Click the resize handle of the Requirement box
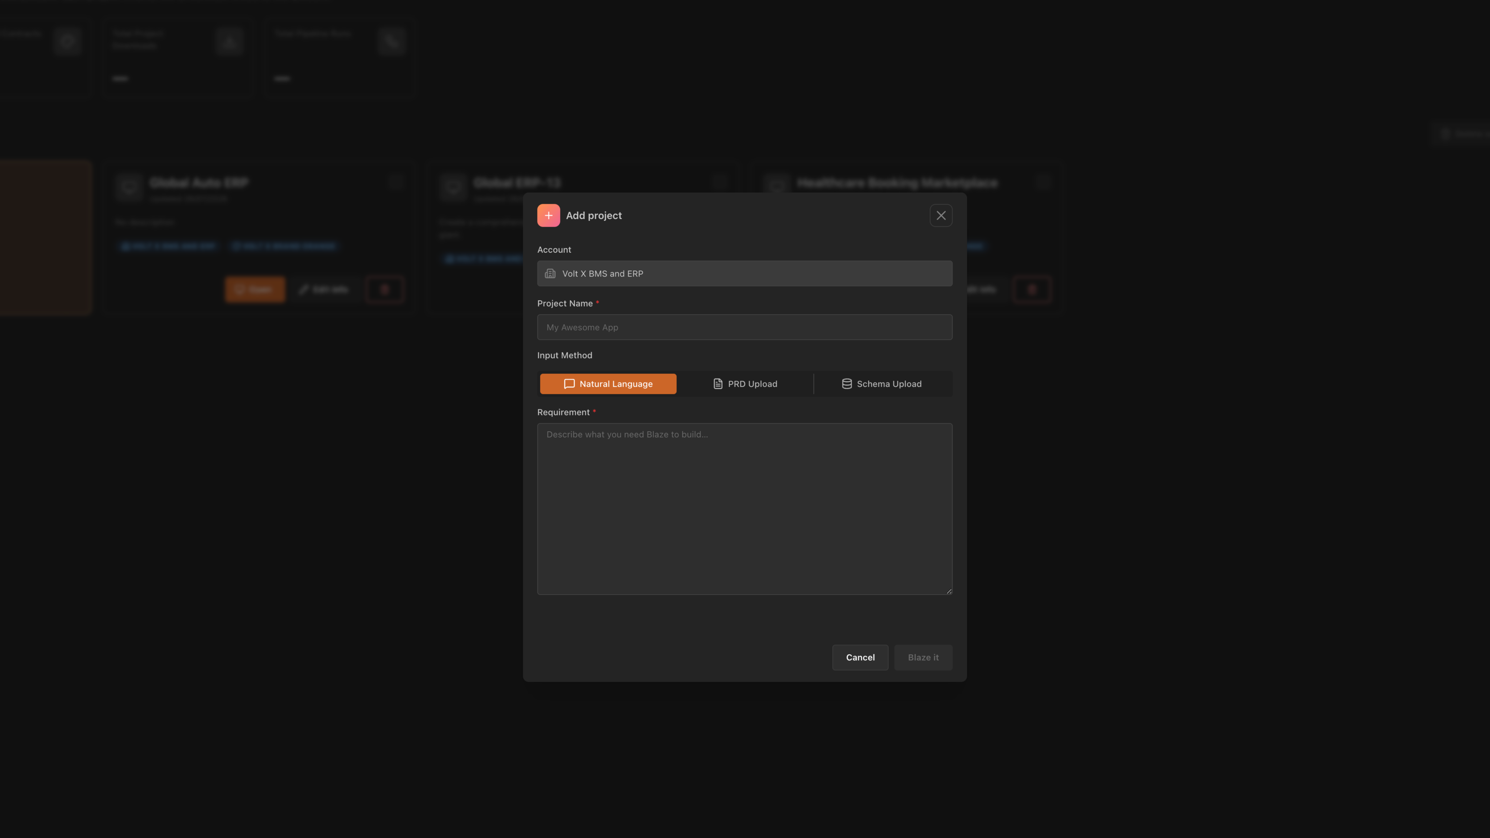1490x838 pixels. (x=949, y=591)
